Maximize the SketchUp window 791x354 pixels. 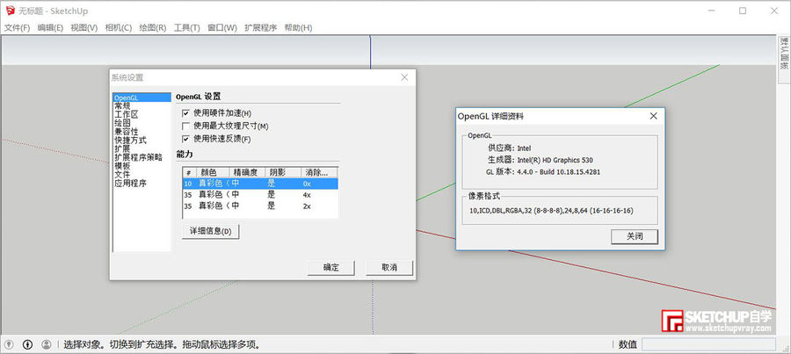coord(743,11)
